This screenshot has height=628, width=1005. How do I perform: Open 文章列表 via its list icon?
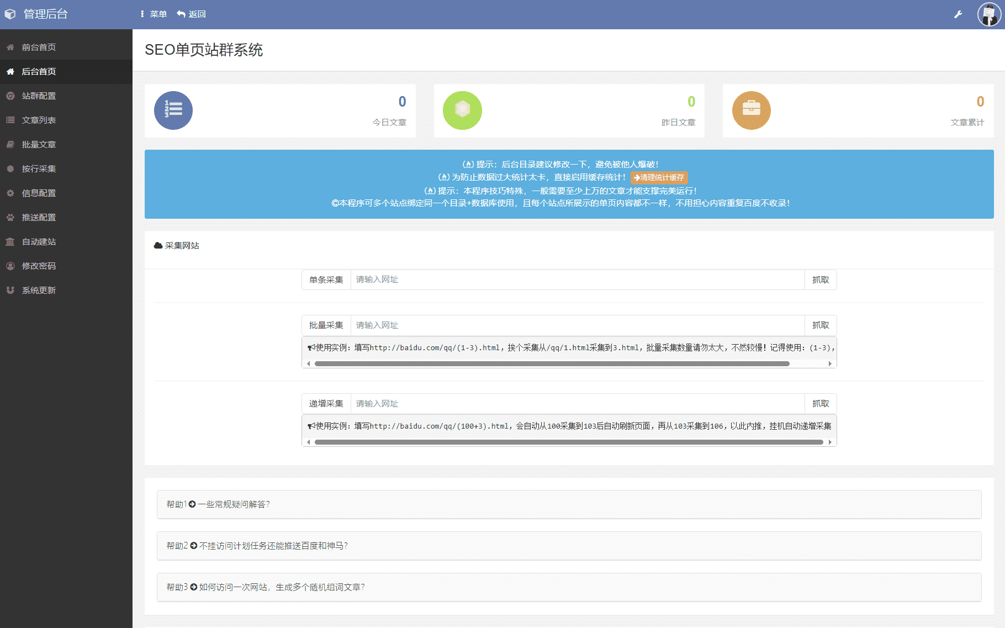tap(10, 120)
